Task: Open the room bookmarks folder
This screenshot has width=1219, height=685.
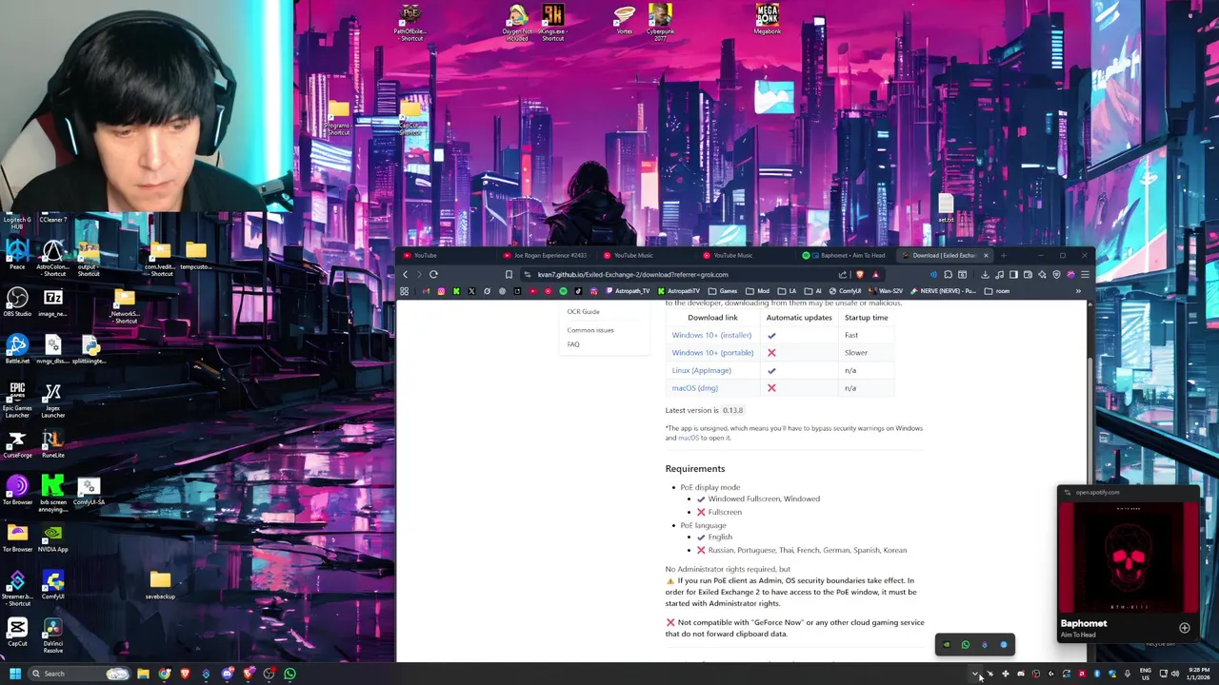Action: pyautogui.click(x=997, y=291)
